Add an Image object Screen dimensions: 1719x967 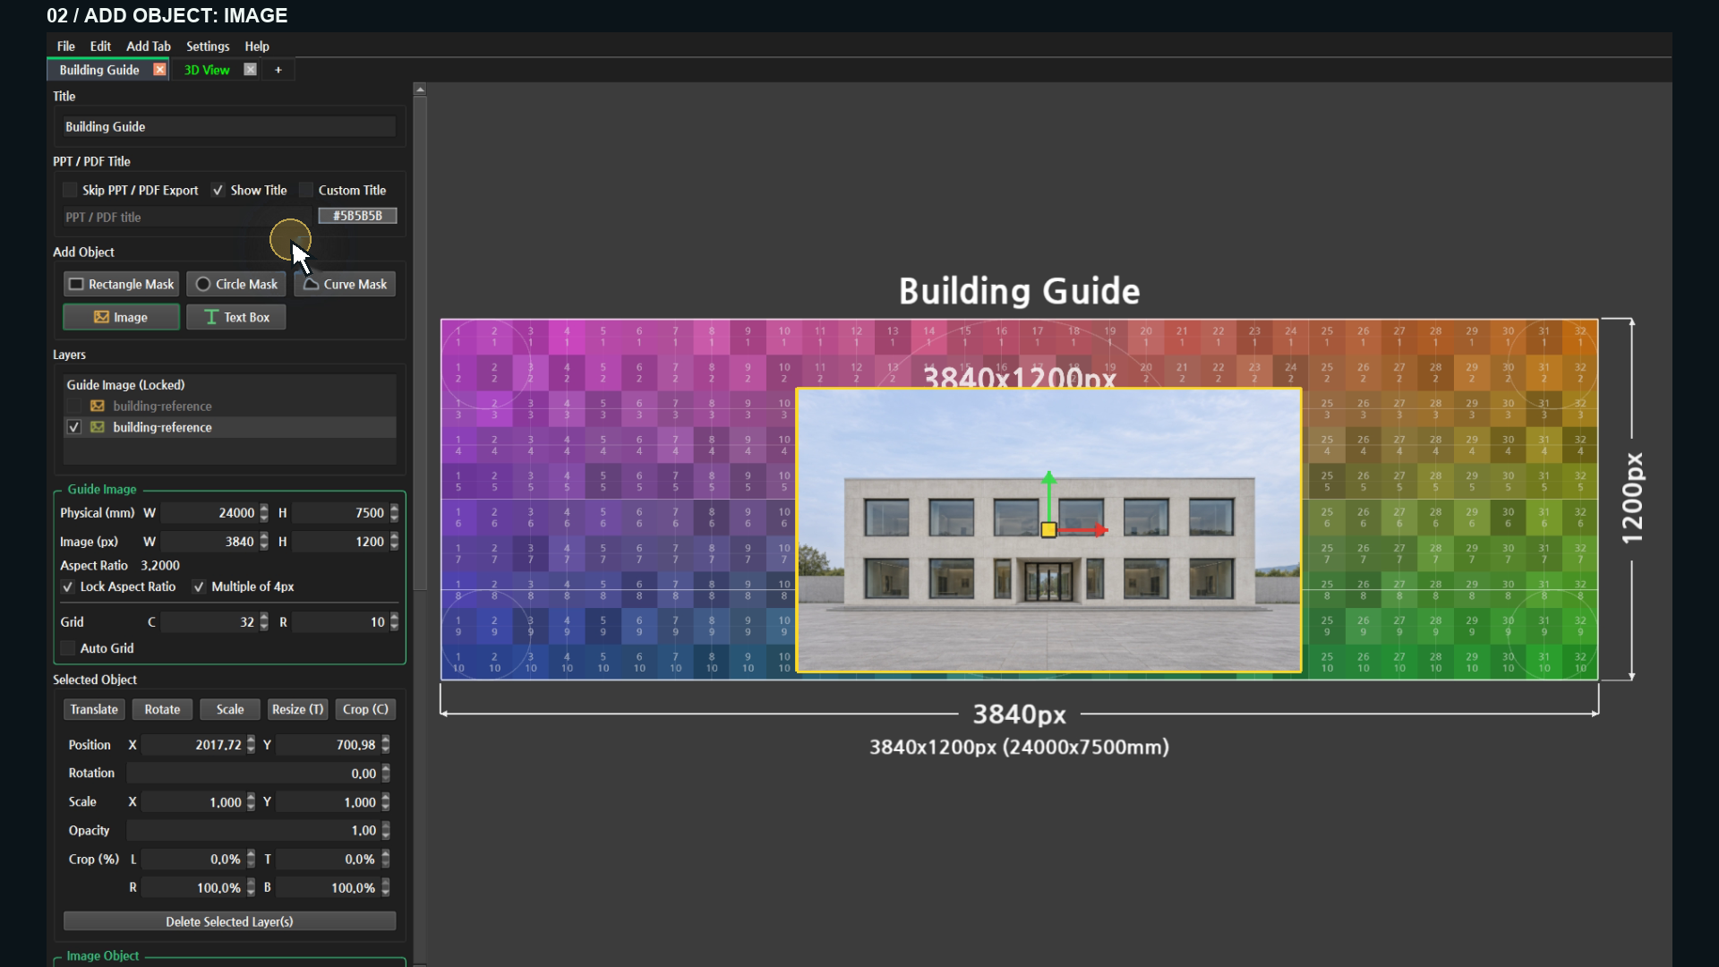pyautogui.click(x=121, y=317)
